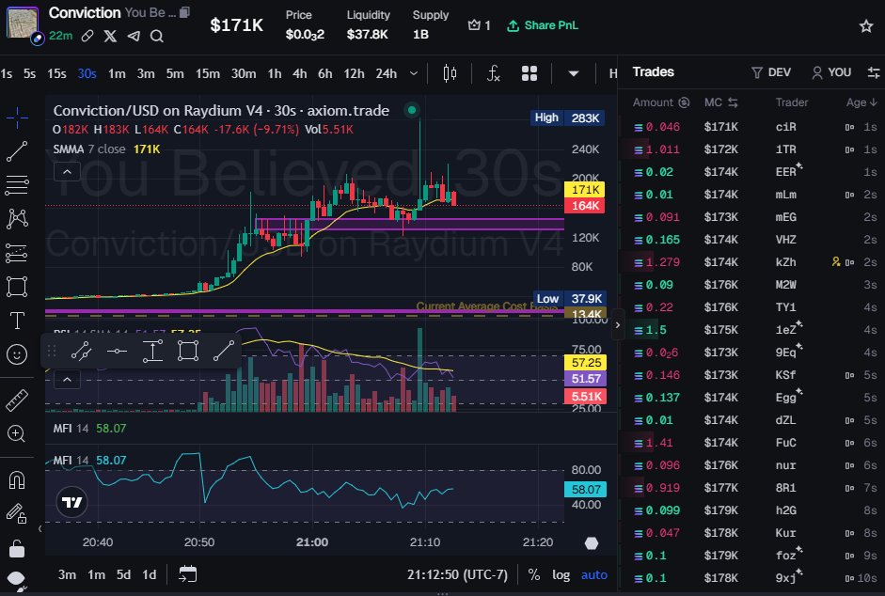Viewport: 885px width, 596px height.
Task: Activate the zoom in tool
Action: tap(17, 433)
